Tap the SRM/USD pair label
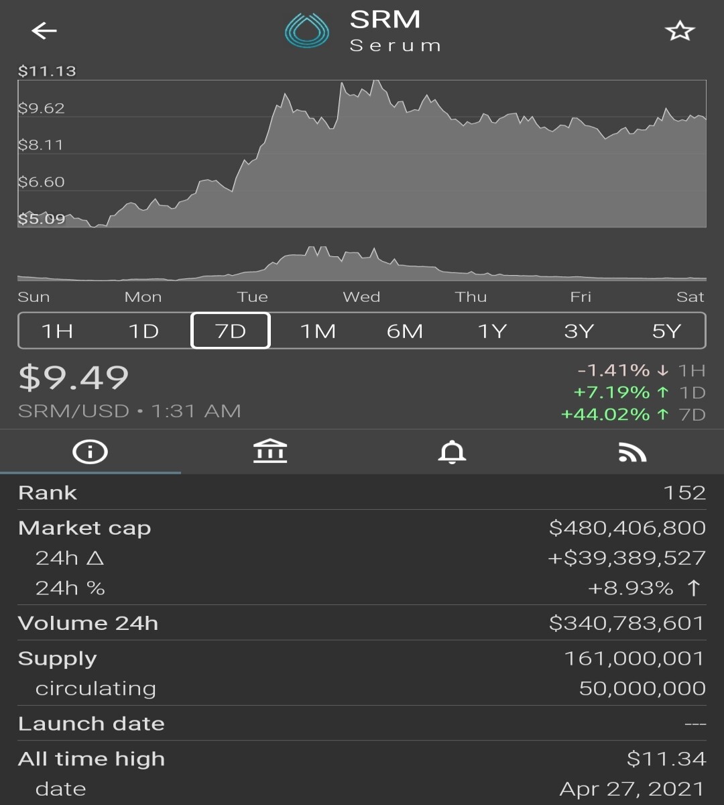This screenshot has height=805, width=724. pos(73,411)
